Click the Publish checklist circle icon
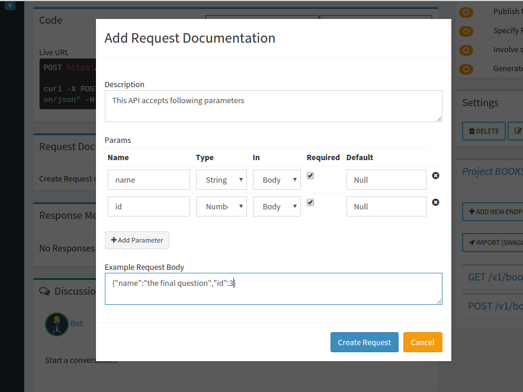The image size is (523, 392). 466,12
